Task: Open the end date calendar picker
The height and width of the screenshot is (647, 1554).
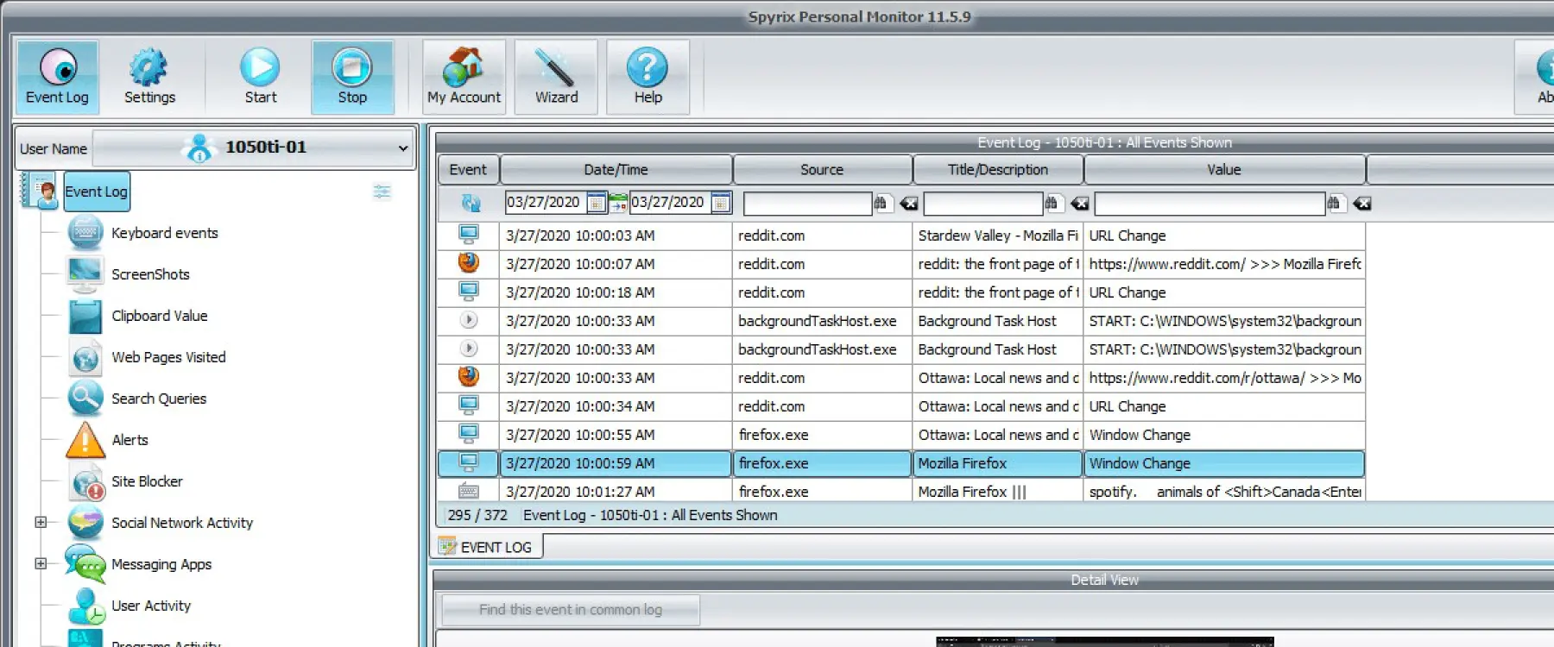Action: pos(721,203)
